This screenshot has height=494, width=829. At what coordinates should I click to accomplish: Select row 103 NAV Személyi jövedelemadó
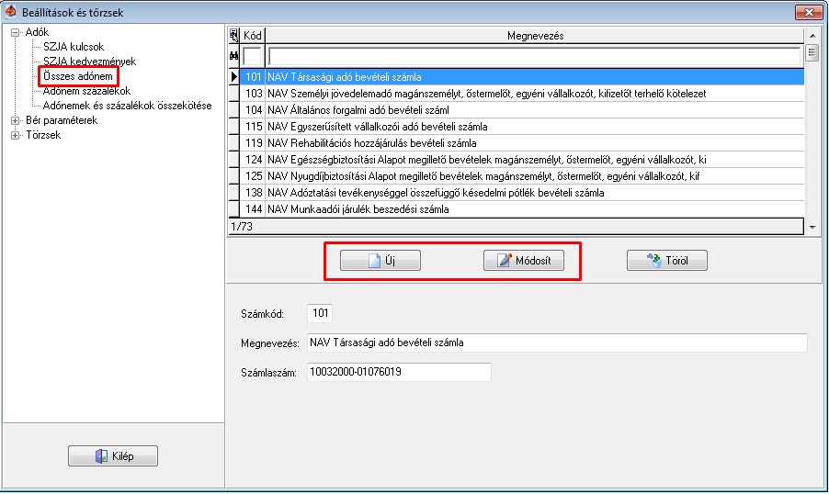click(522, 94)
